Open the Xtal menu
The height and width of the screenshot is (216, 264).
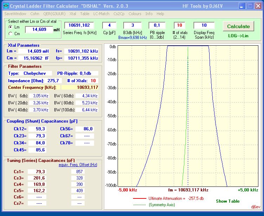tap(73, 14)
